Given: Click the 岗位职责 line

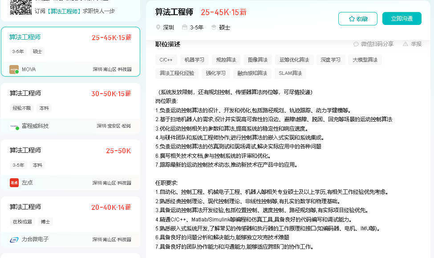Looking at the screenshot, I should (x=166, y=101).
